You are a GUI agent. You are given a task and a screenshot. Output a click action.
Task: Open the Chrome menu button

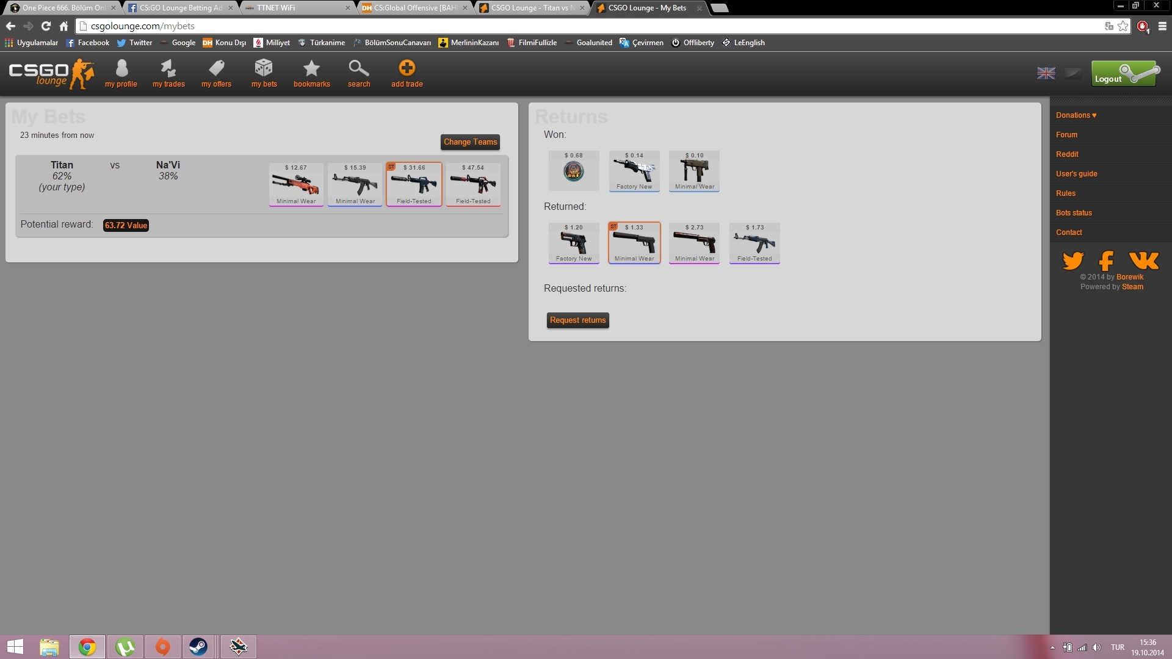[1162, 26]
